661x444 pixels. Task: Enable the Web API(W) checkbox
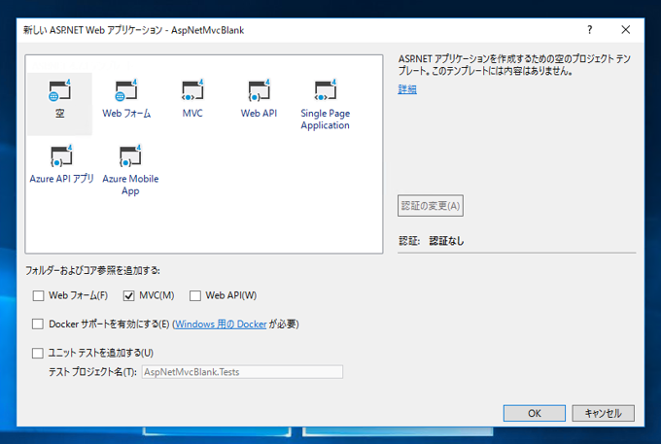point(195,295)
